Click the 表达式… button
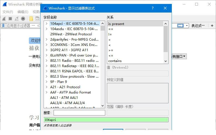Viewport: 216px width, 135px height. [x=198, y=26]
